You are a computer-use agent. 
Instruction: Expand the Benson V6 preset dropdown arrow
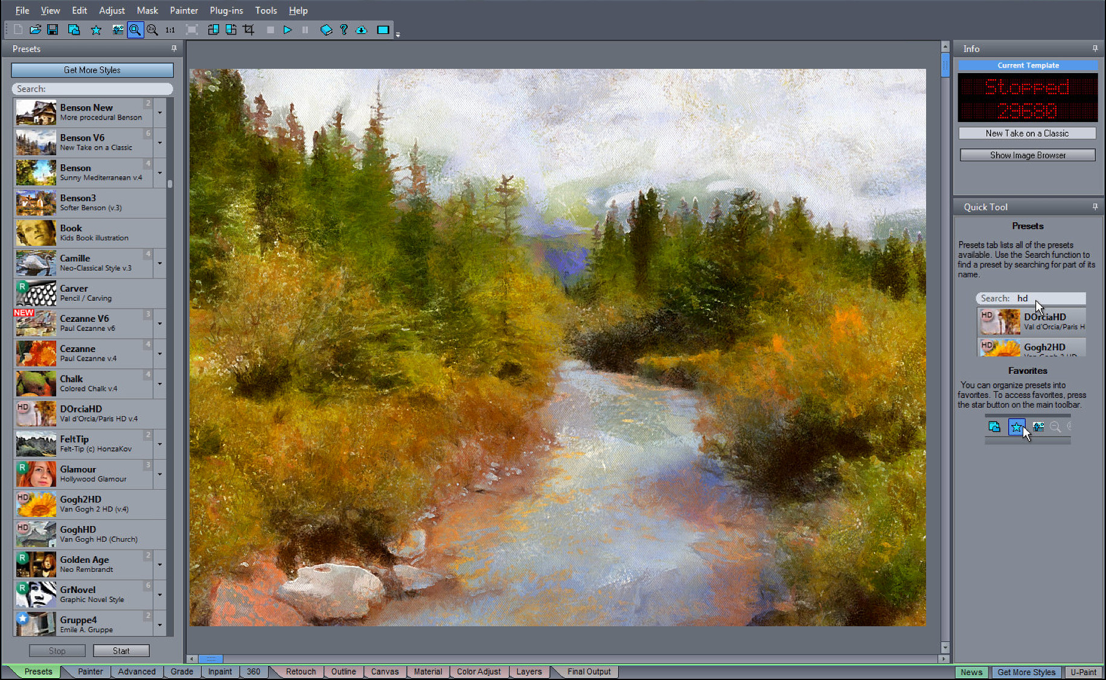[159, 143]
